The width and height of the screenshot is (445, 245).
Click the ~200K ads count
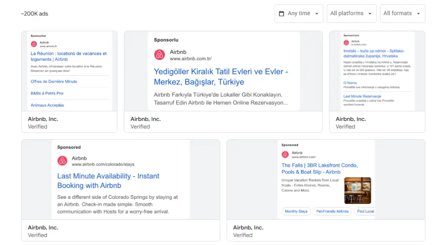pyautogui.click(x=35, y=14)
